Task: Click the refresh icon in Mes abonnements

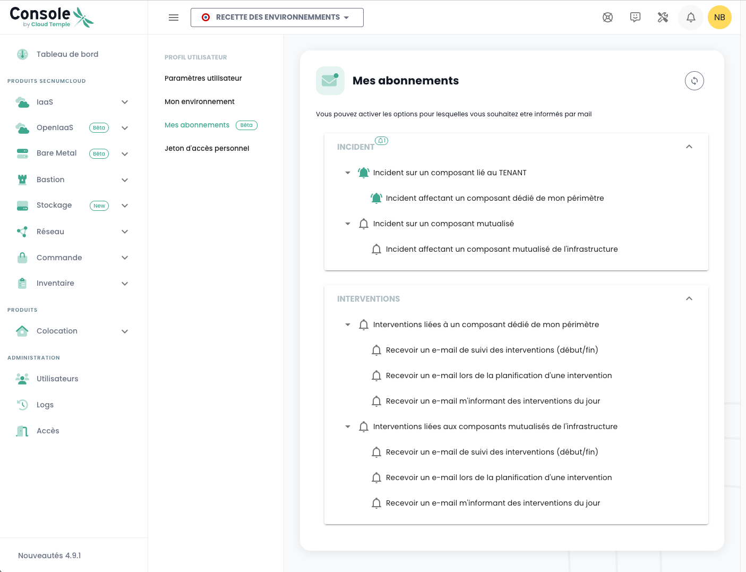Action: tap(694, 81)
